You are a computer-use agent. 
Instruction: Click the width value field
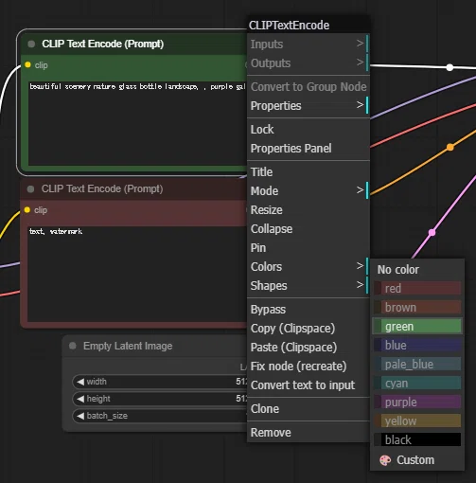click(160, 382)
